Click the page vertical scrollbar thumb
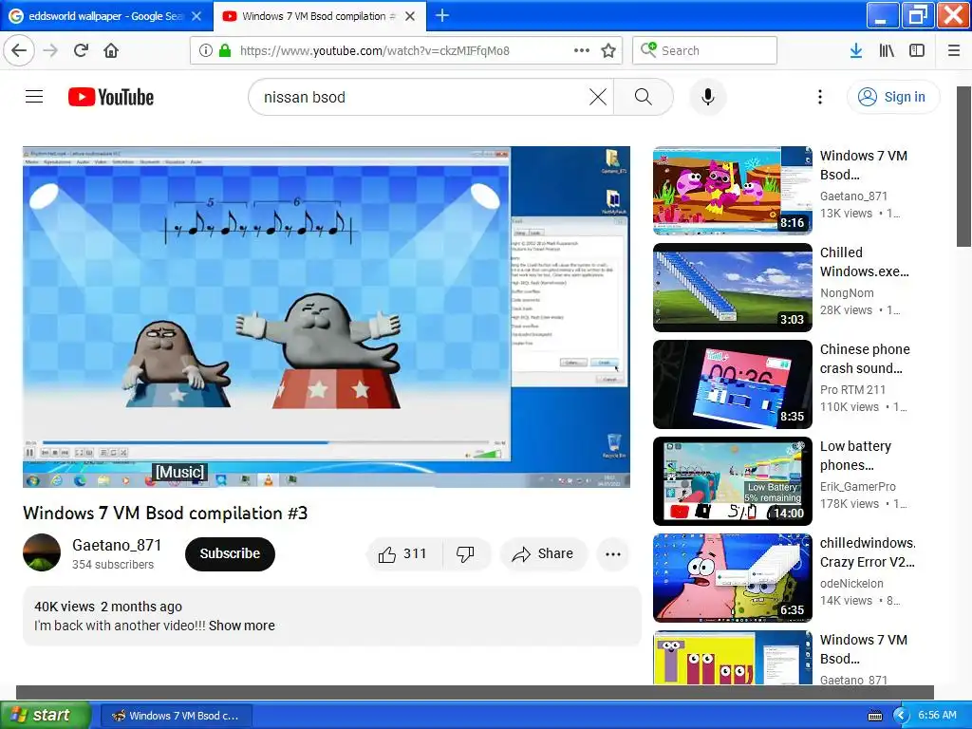This screenshot has width=972, height=729. tap(964, 166)
